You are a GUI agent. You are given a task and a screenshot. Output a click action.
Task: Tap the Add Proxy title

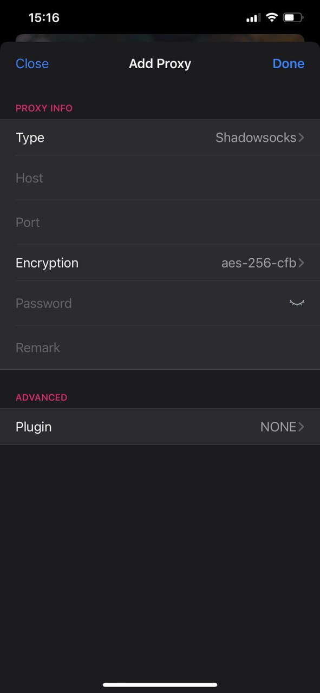click(160, 63)
